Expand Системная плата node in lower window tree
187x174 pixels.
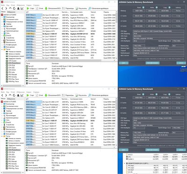coord(2,106)
